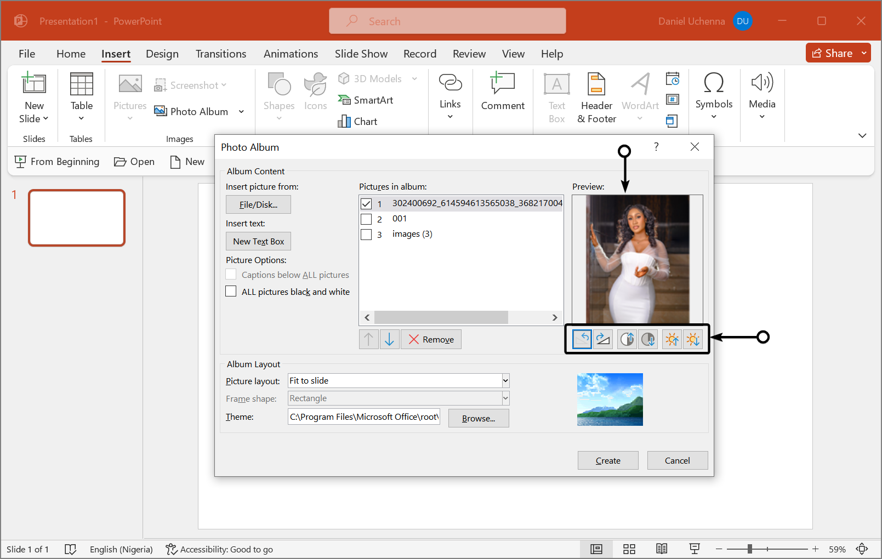Select the slide 1 thumbnail
The image size is (882, 559).
(77, 218)
